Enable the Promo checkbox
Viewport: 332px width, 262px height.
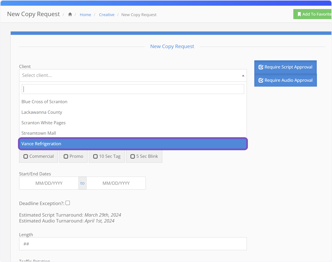tap(66, 157)
